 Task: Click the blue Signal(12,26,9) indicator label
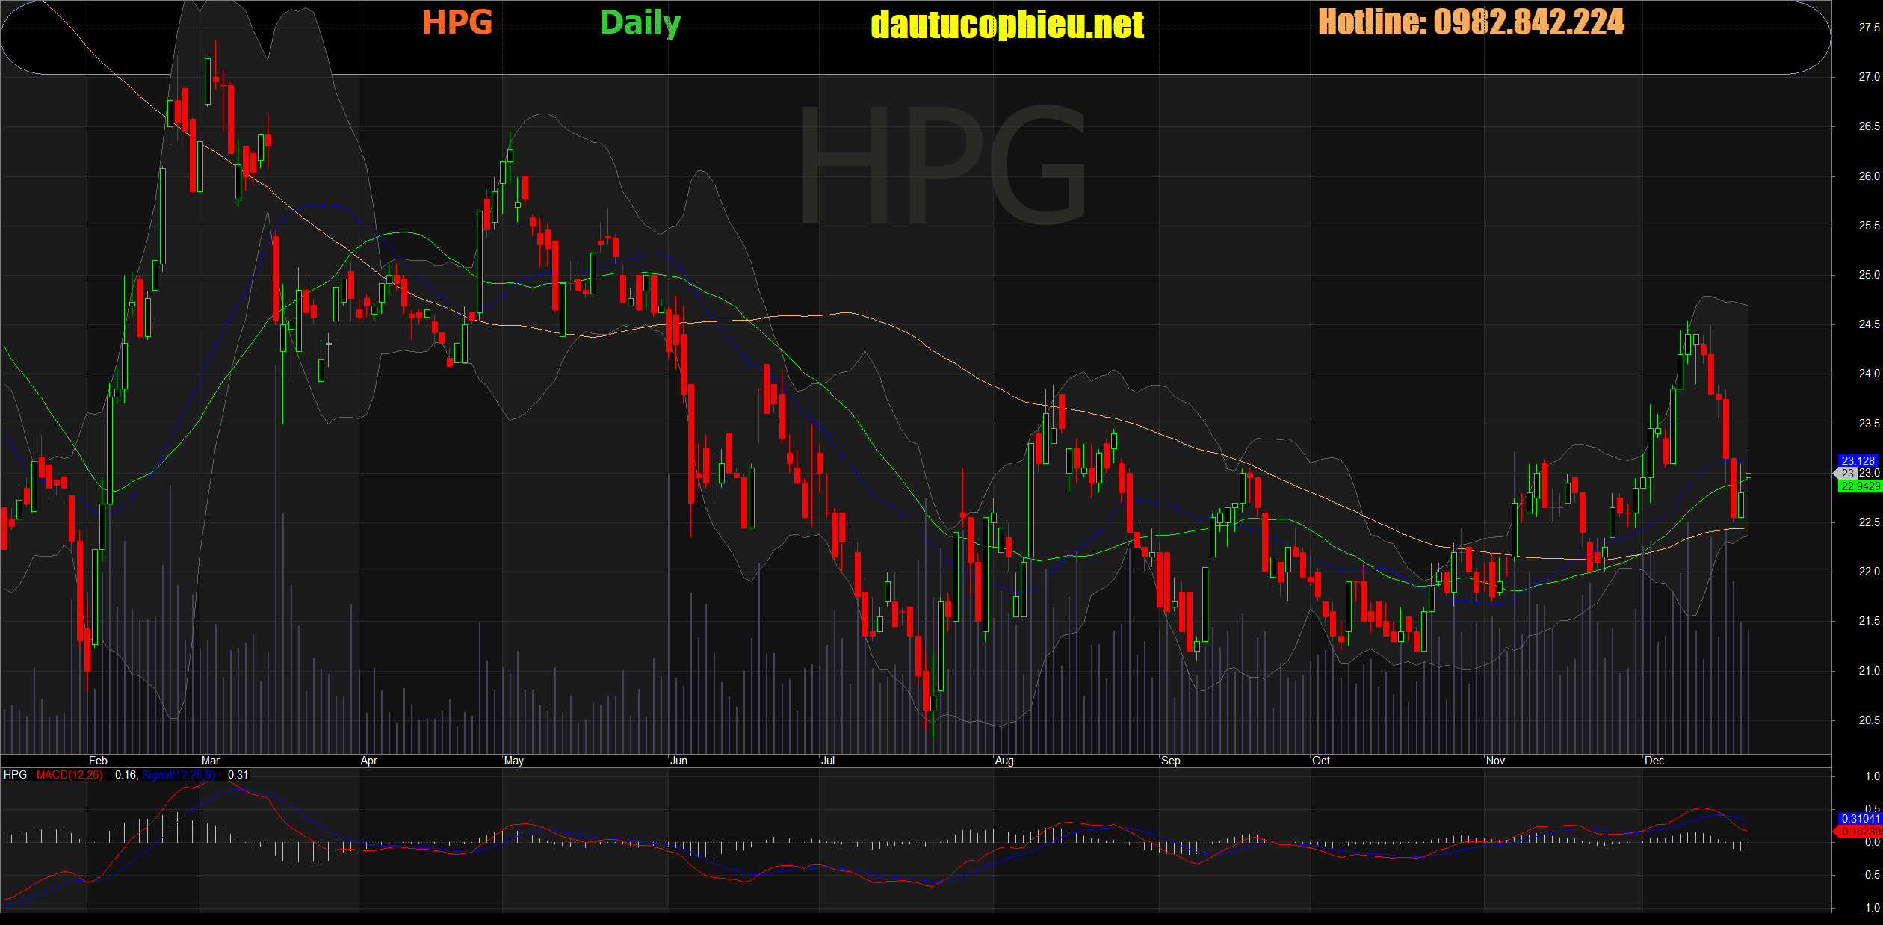(178, 775)
